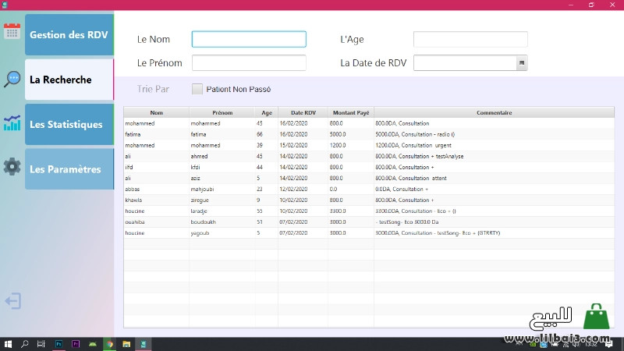Image resolution: width=624 pixels, height=351 pixels.
Task: Select the row with prénom kfdi
Action: (369, 167)
